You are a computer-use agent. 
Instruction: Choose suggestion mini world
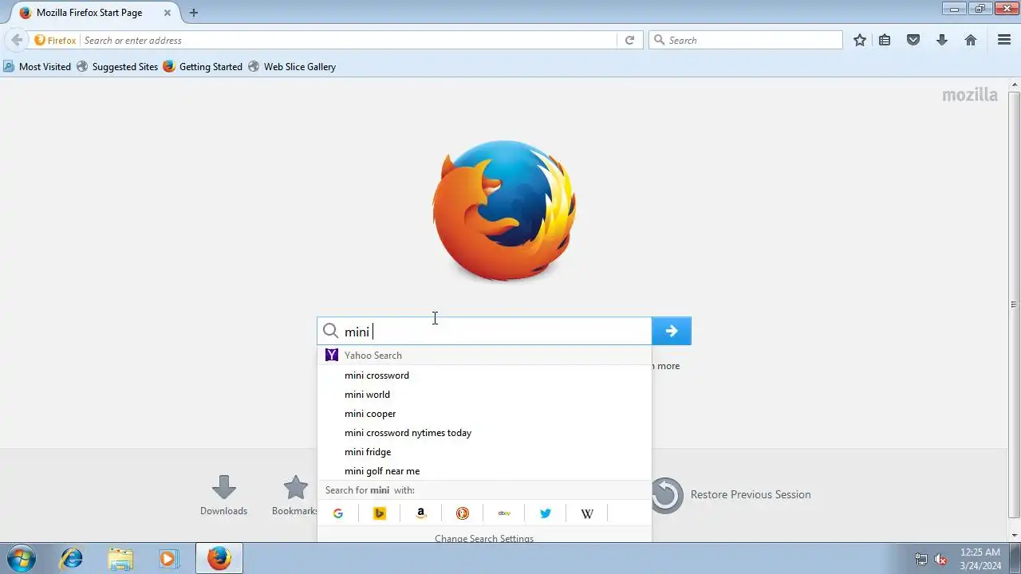coord(484,395)
